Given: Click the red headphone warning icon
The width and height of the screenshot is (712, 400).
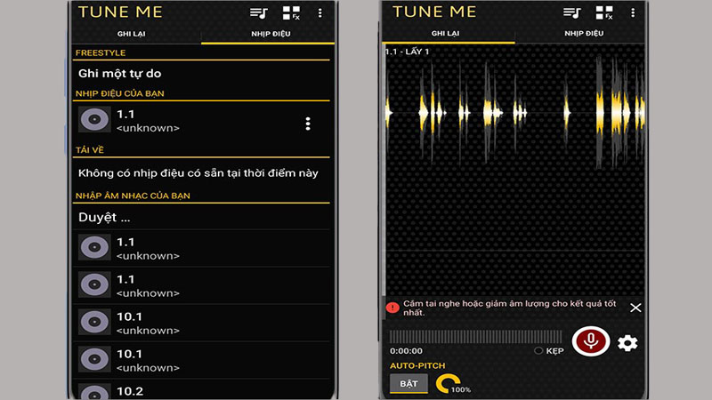Looking at the screenshot, I should 392,308.
